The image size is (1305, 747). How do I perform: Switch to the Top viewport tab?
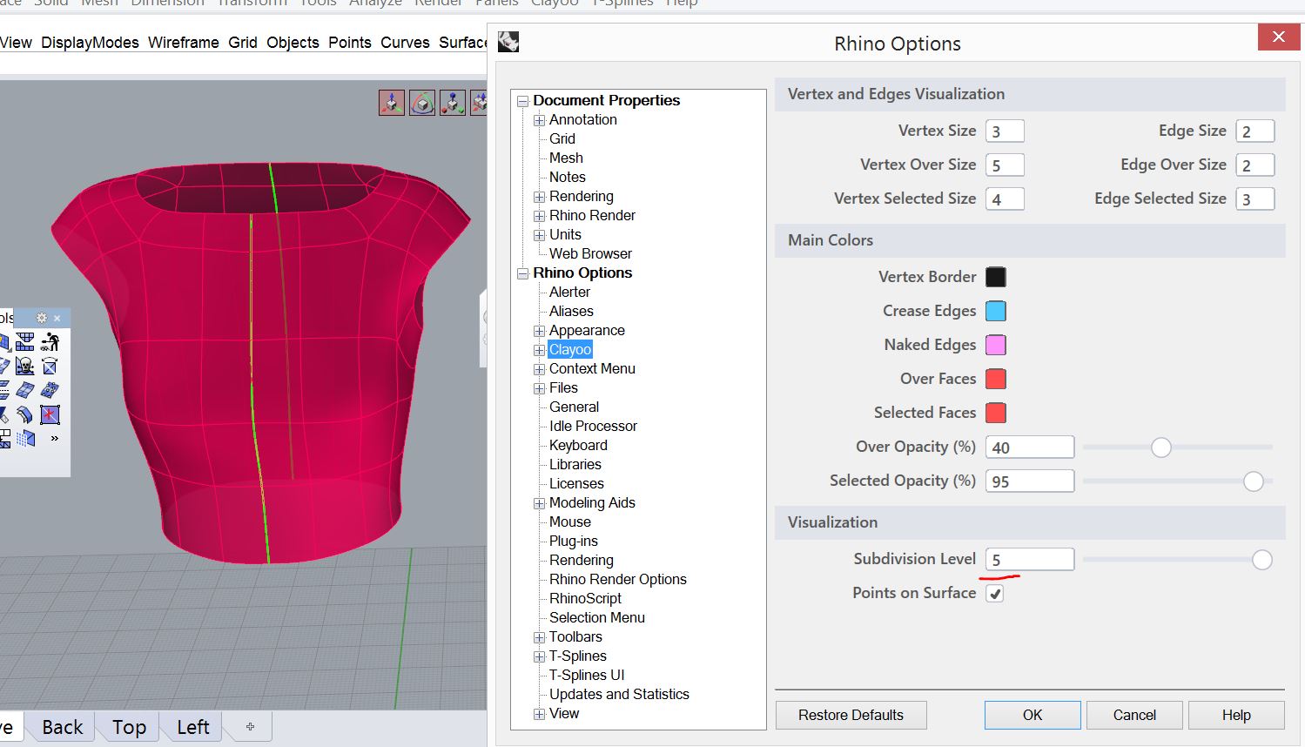(x=129, y=727)
